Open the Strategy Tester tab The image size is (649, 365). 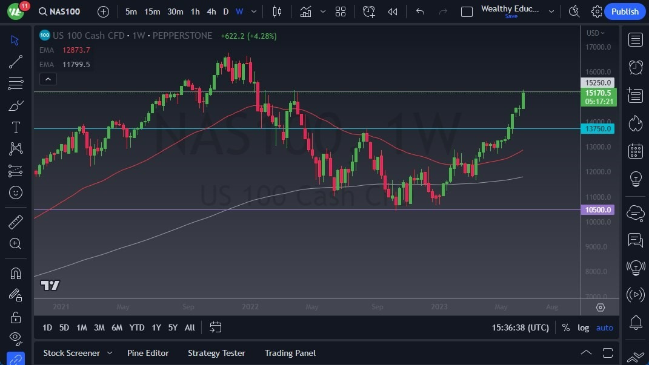point(216,352)
